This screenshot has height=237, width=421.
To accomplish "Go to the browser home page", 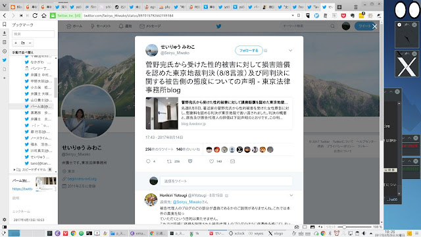I will (x=44, y=16).
